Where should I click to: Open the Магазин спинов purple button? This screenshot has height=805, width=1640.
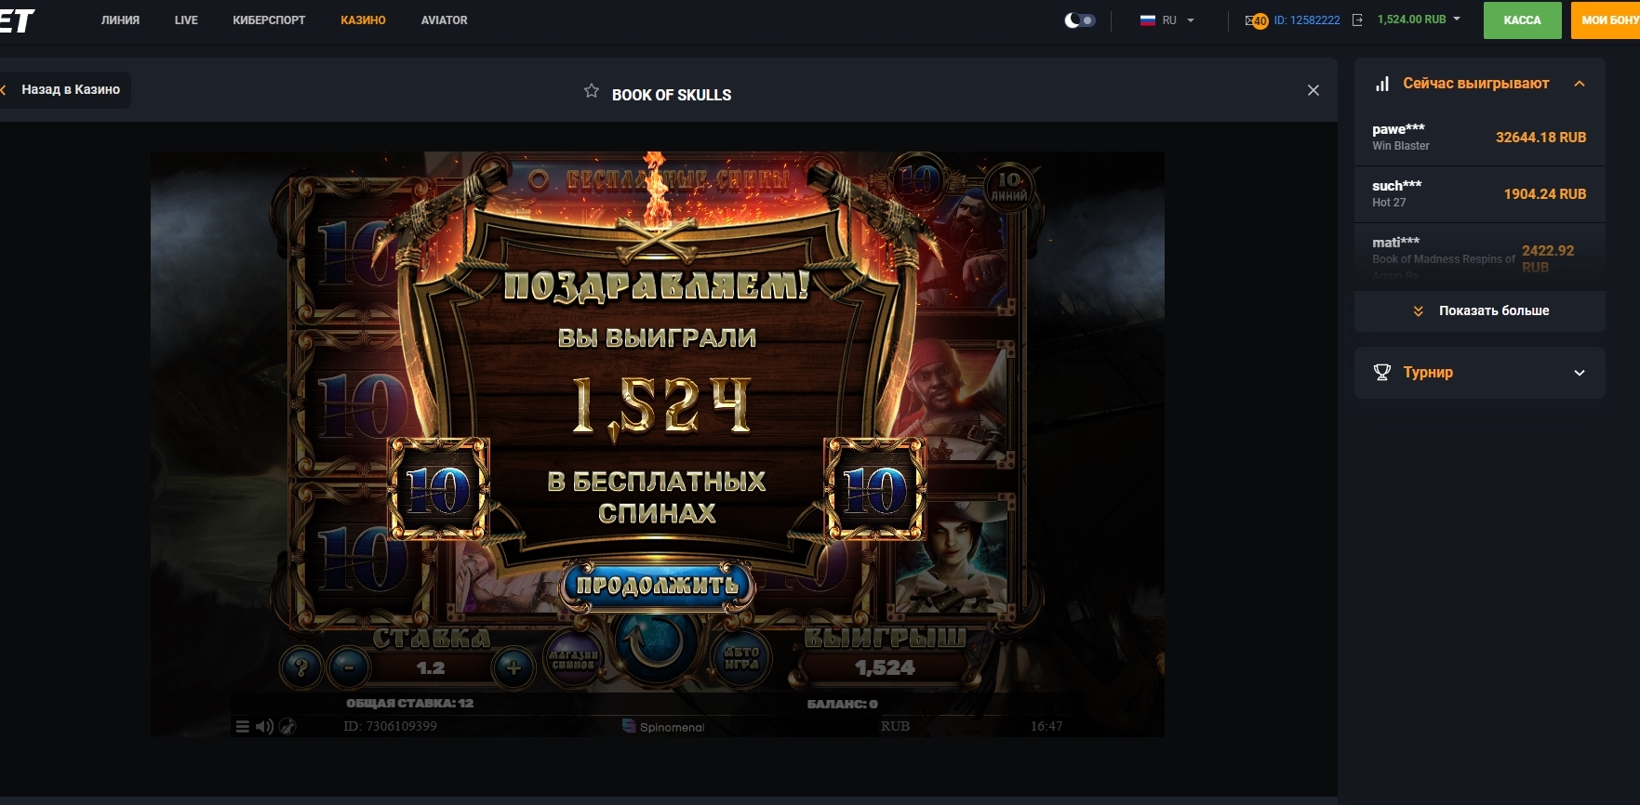572,659
